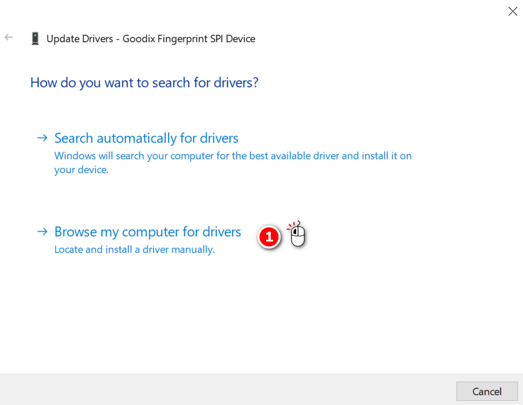This screenshot has width=523, height=405.
Task: Click the red click-spark on the mouse illustration
Action: coord(292,226)
